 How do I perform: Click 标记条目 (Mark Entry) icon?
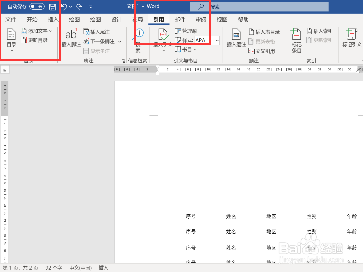click(x=296, y=34)
